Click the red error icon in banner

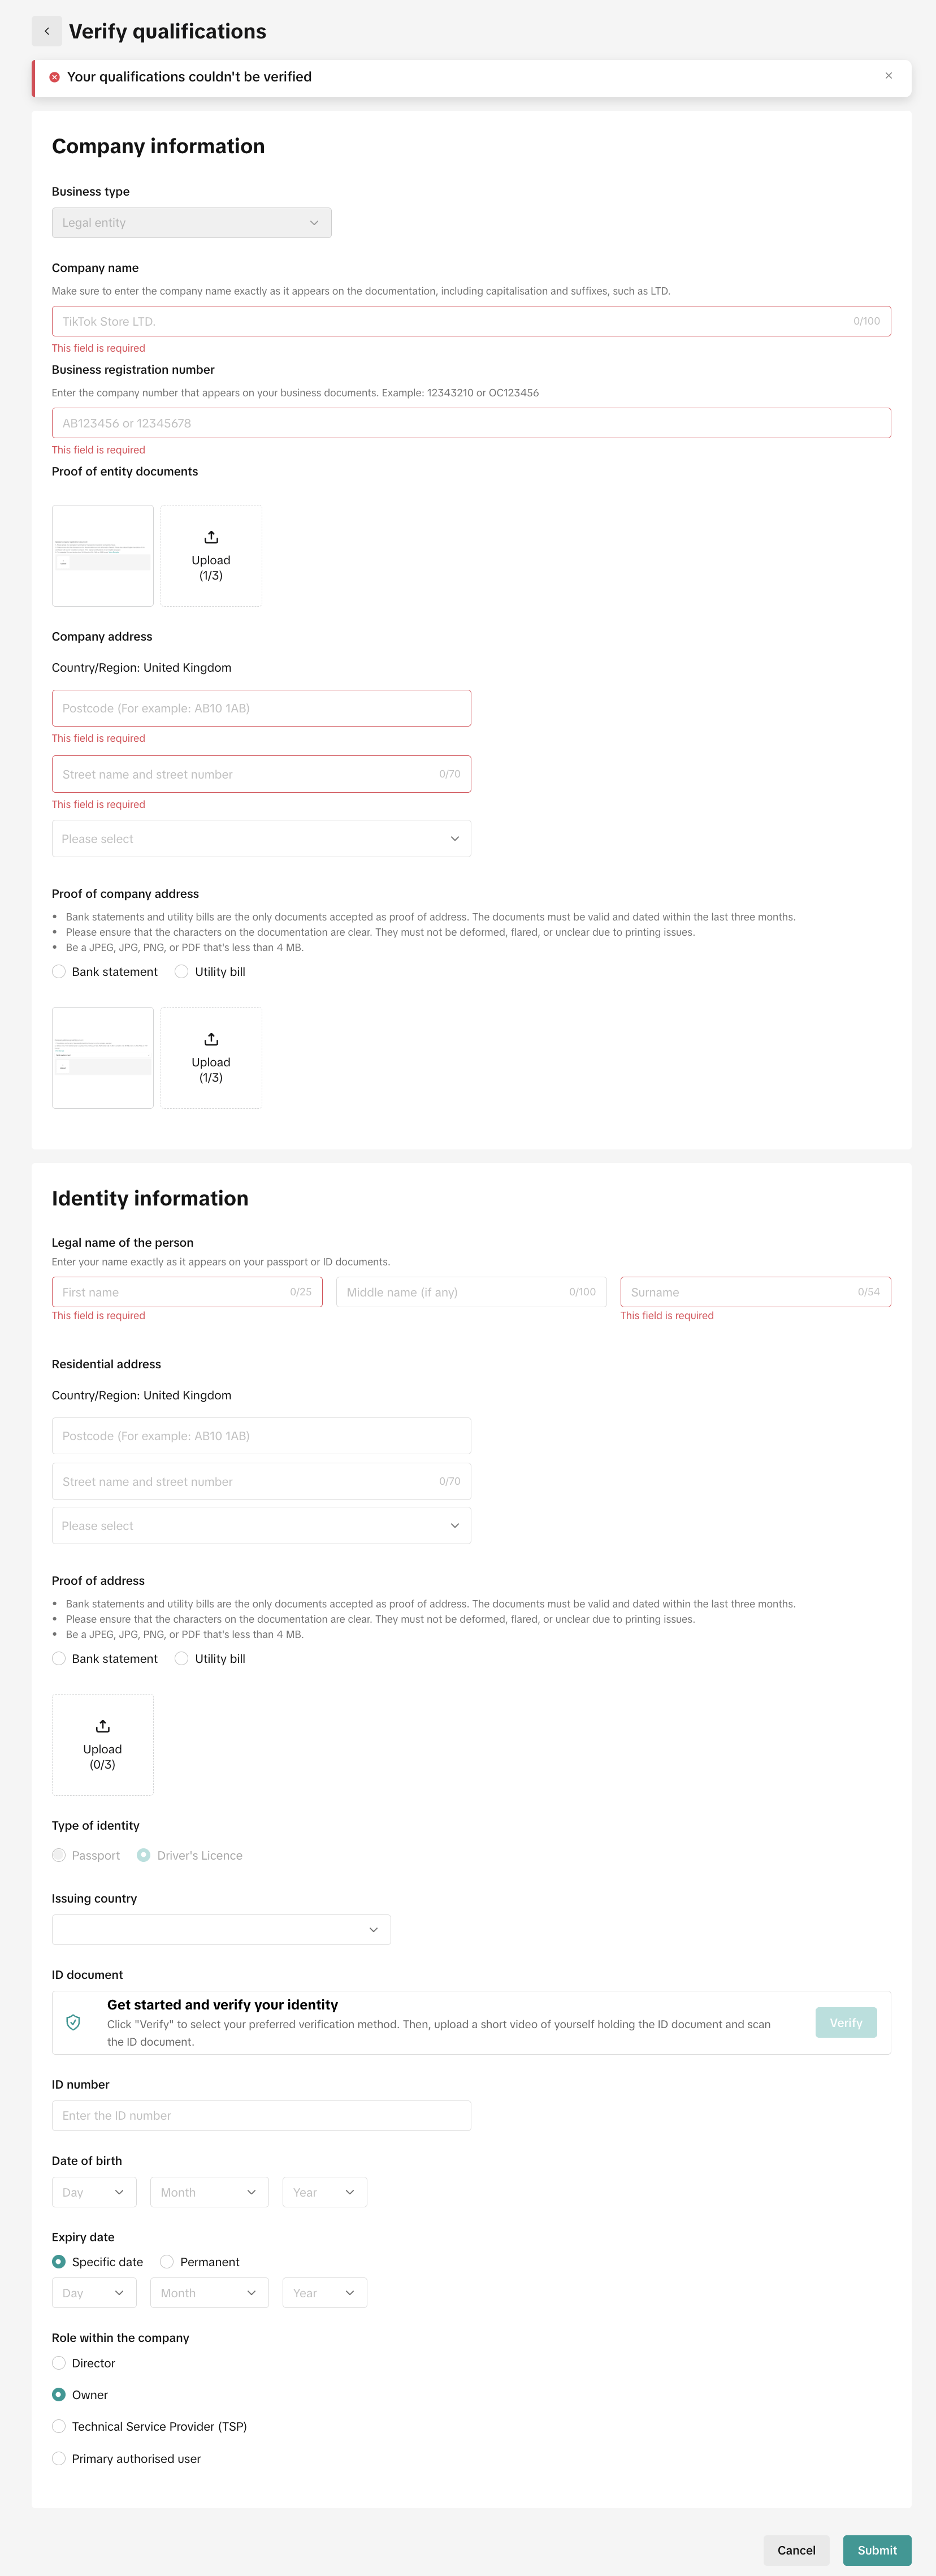click(x=55, y=77)
